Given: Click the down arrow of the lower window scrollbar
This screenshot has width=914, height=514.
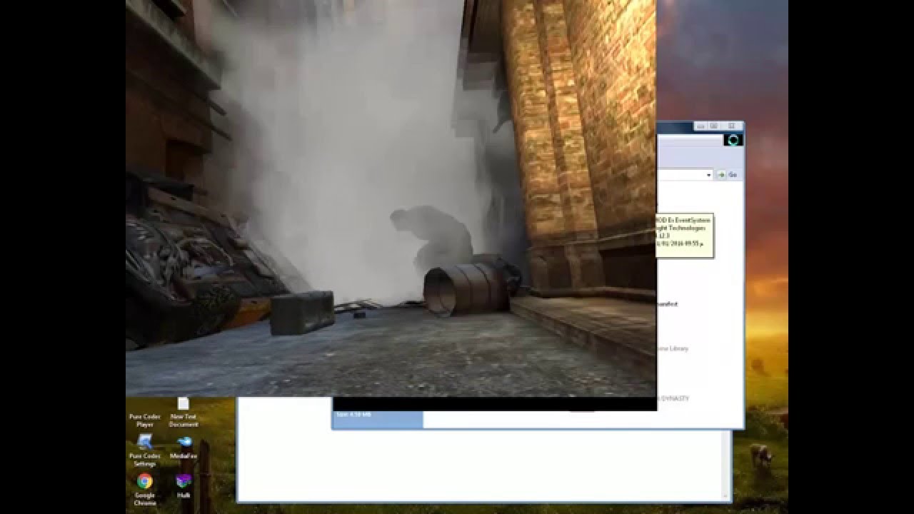Looking at the screenshot, I should click(727, 495).
